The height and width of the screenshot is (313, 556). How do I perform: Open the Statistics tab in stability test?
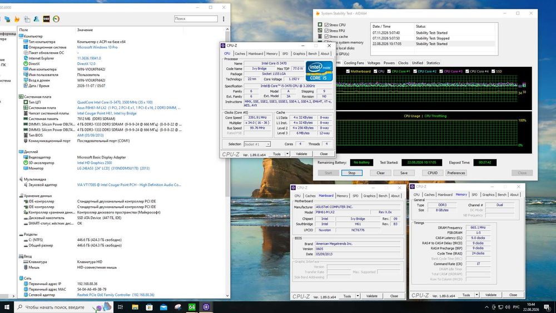pyautogui.click(x=433, y=63)
